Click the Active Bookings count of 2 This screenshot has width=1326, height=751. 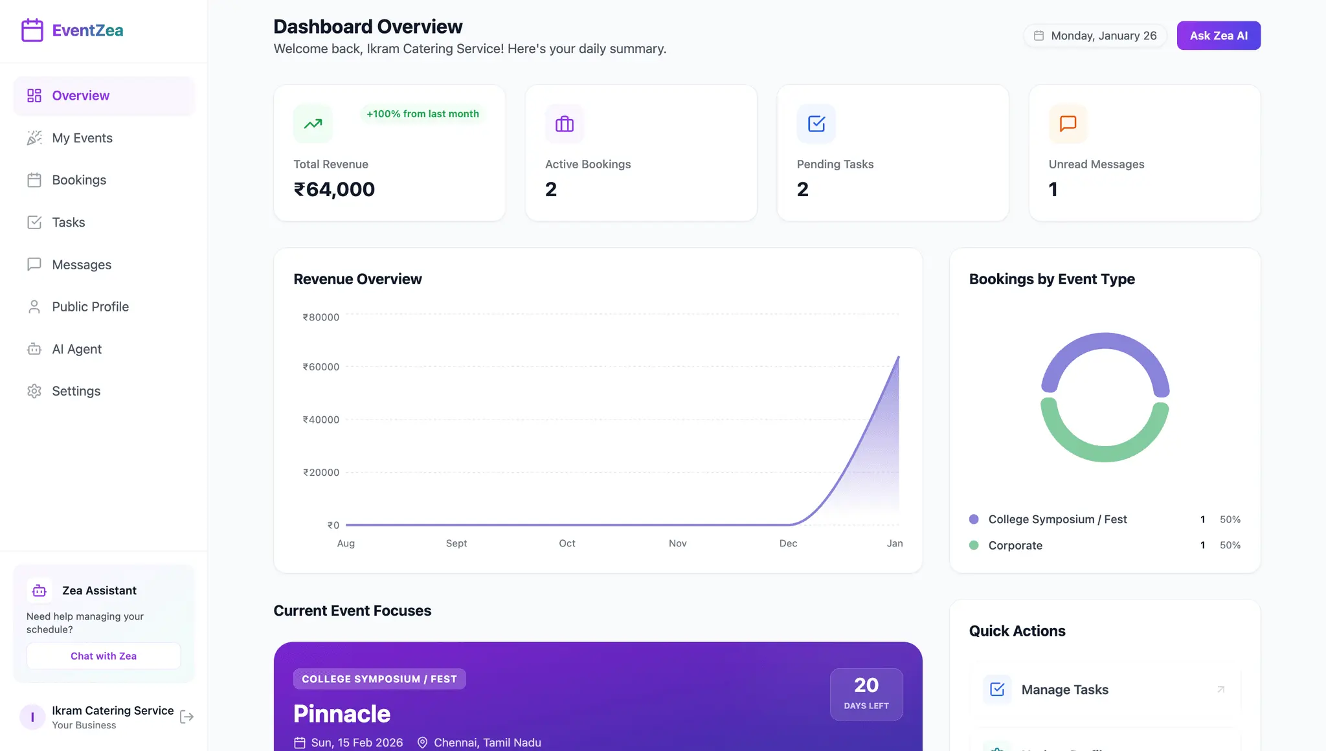[551, 189]
